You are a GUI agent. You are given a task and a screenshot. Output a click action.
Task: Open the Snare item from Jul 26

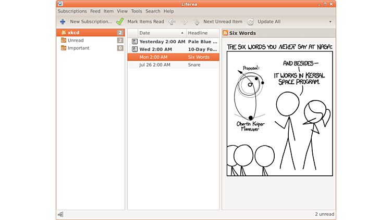click(173, 65)
